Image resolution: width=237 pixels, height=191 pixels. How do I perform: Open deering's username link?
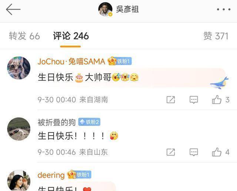(x=51, y=175)
